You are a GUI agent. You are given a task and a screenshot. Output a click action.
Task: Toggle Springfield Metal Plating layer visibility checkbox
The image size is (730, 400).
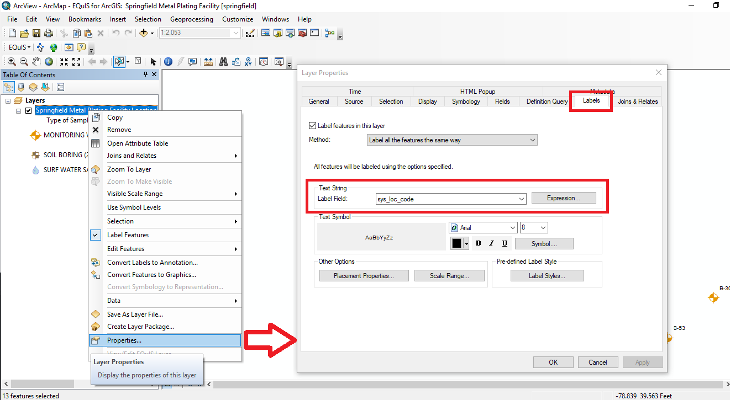[29, 110]
